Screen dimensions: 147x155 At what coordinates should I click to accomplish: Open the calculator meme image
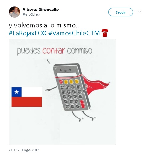pyautogui.click(x=62, y=92)
